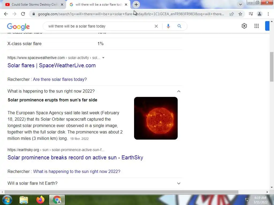Click the address bar URL
This screenshot has width=274, height=205.
pyautogui.click(x=131, y=14)
